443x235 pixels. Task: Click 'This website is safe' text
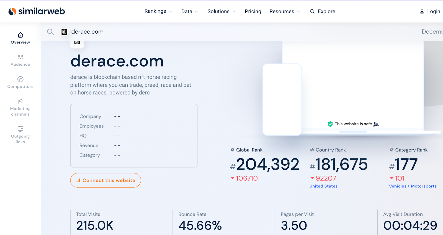coord(353,124)
